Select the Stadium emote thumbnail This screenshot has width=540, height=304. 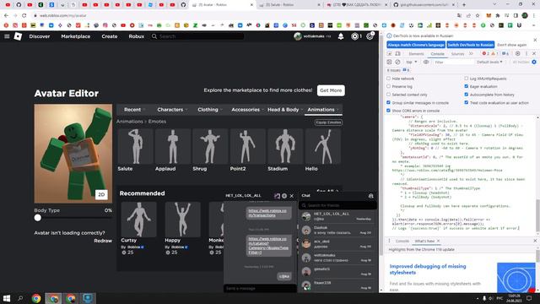click(285, 146)
